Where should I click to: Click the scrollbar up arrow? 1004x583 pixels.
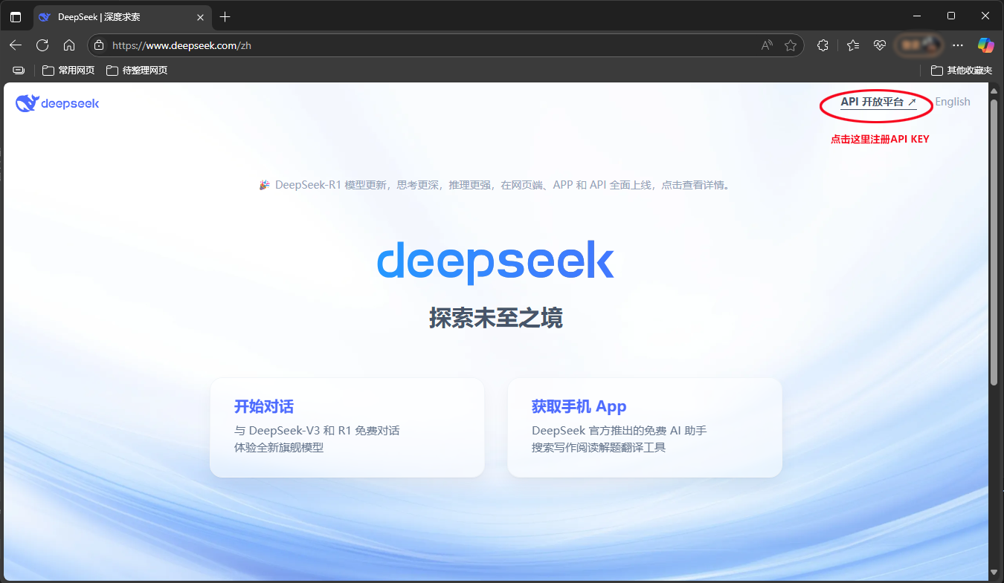(994, 89)
